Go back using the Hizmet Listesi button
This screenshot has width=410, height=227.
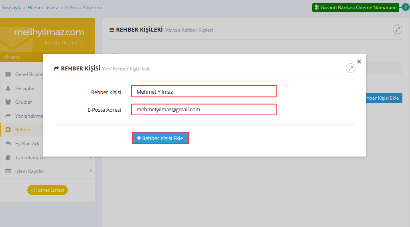pyautogui.click(x=47, y=190)
